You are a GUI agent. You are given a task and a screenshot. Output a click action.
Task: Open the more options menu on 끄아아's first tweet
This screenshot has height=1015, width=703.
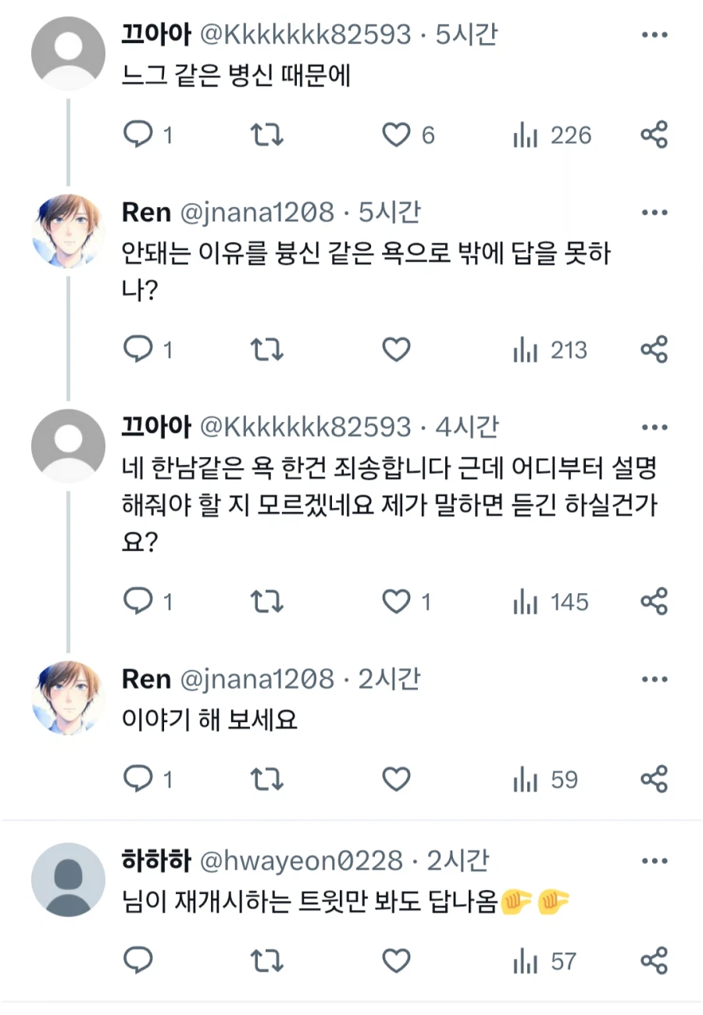[655, 34]
